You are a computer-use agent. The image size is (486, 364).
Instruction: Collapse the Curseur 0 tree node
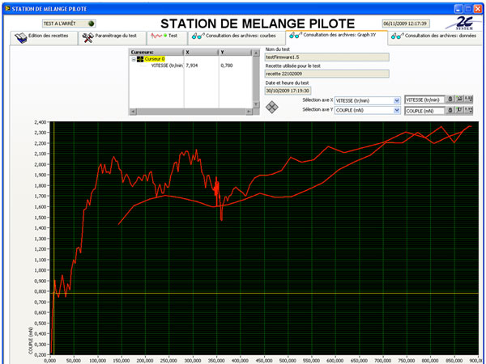134,59
